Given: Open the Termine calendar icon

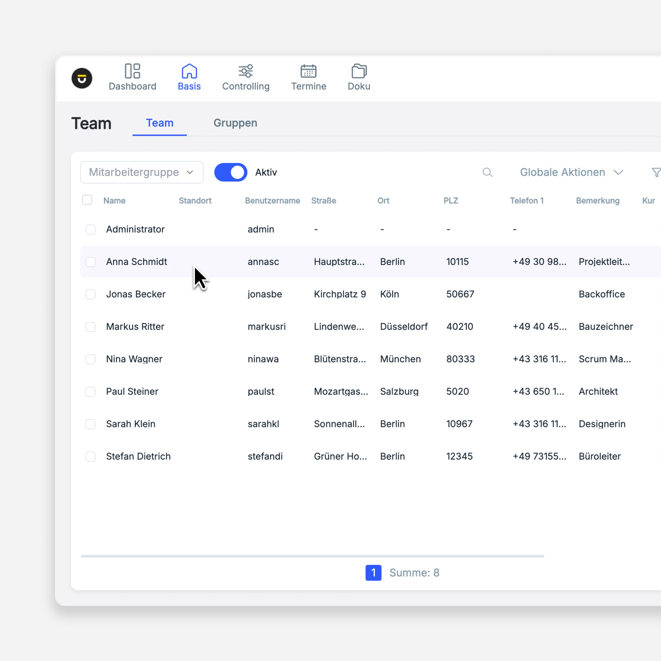Looking at the screenshot, I should click(308, 71).
